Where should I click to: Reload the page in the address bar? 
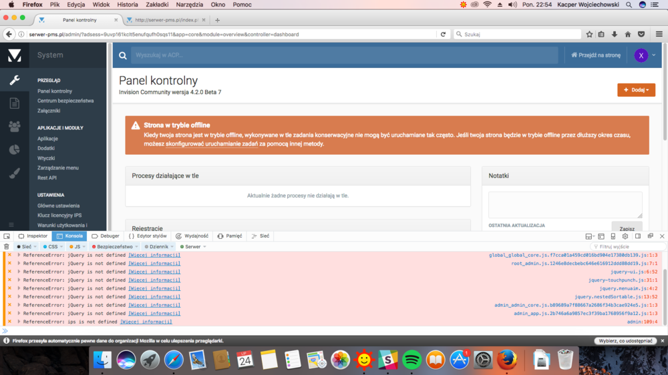443,34
